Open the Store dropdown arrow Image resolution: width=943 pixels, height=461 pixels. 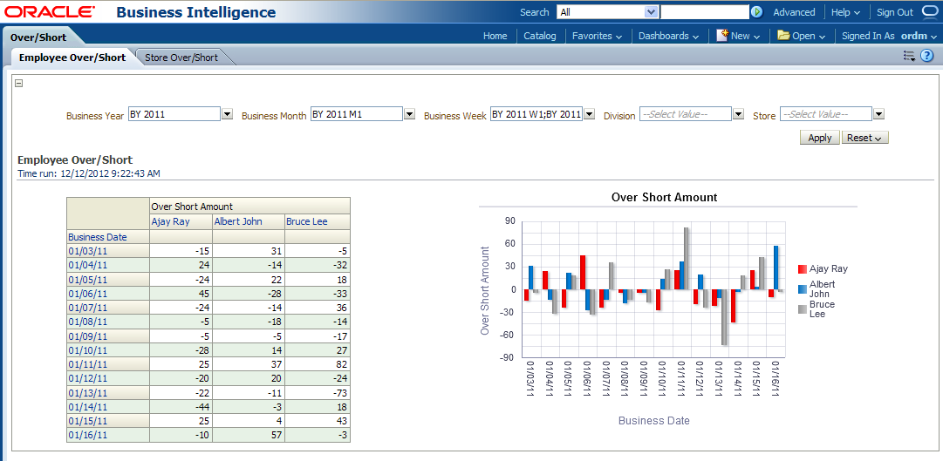878,114
